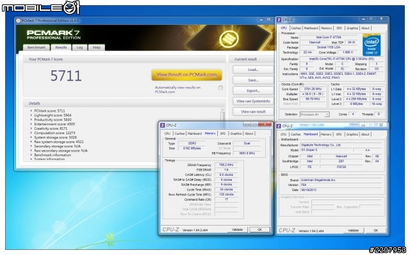Click processor Name field Intel Core i7 4770K
The height and width of the screenshot is (255, 410).
point(329,37)
